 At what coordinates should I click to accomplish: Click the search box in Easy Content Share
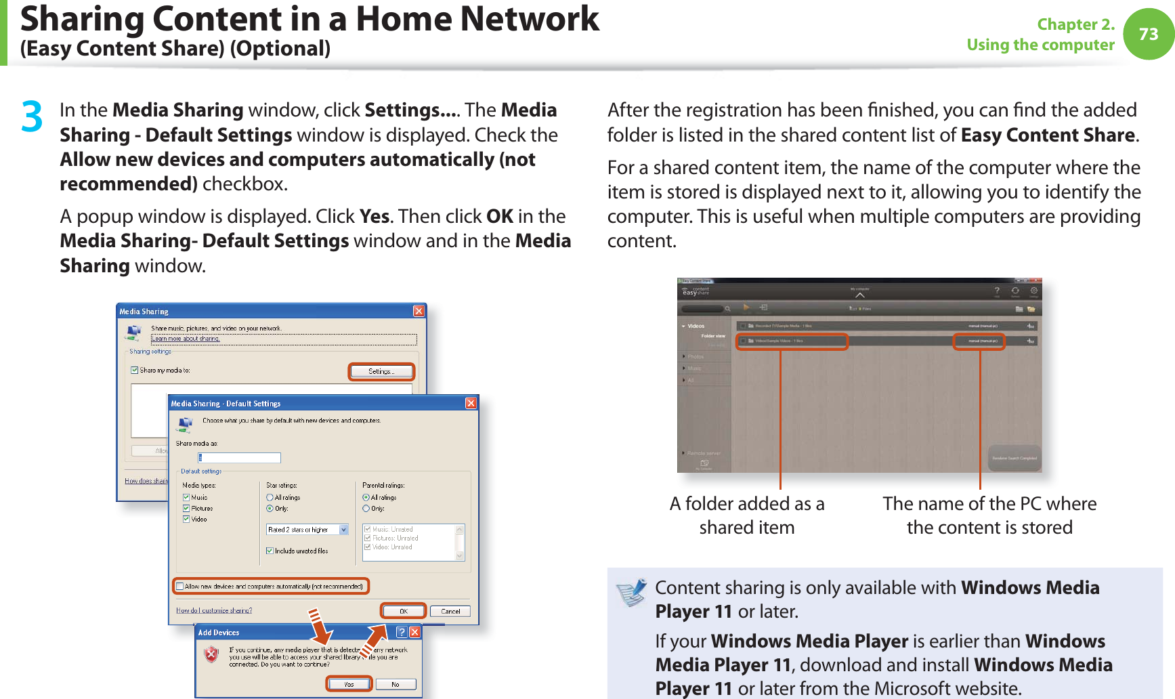pyautogui.click(x=702, y=309)
